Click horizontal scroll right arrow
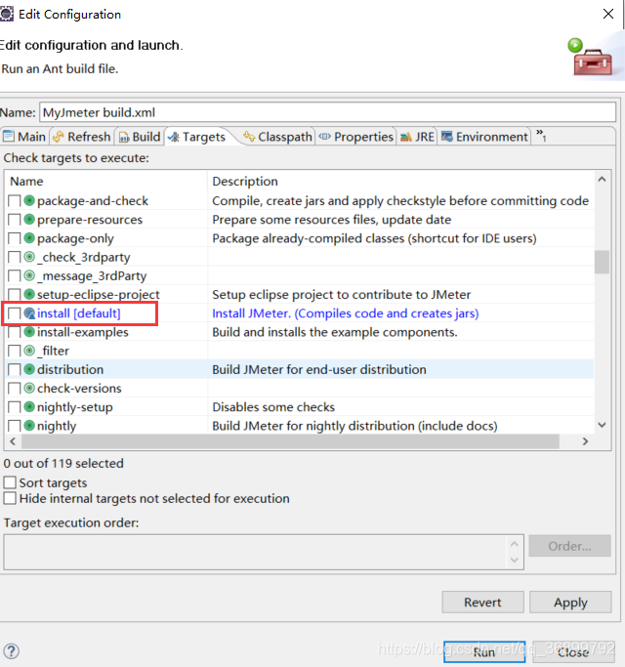625x667 pixels. click(x=585, y=441)
